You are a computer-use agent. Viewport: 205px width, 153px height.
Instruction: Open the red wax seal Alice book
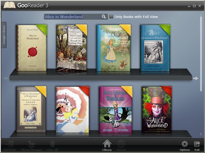tap(31, 48)
